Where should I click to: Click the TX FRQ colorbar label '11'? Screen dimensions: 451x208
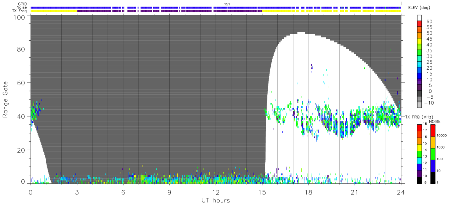coord(425,169)
